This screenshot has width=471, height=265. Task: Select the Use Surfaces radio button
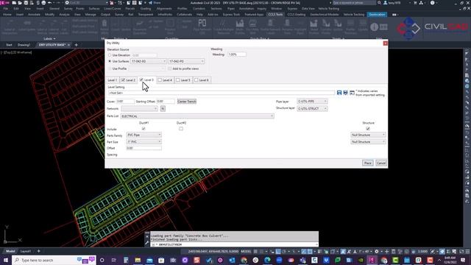110,61
